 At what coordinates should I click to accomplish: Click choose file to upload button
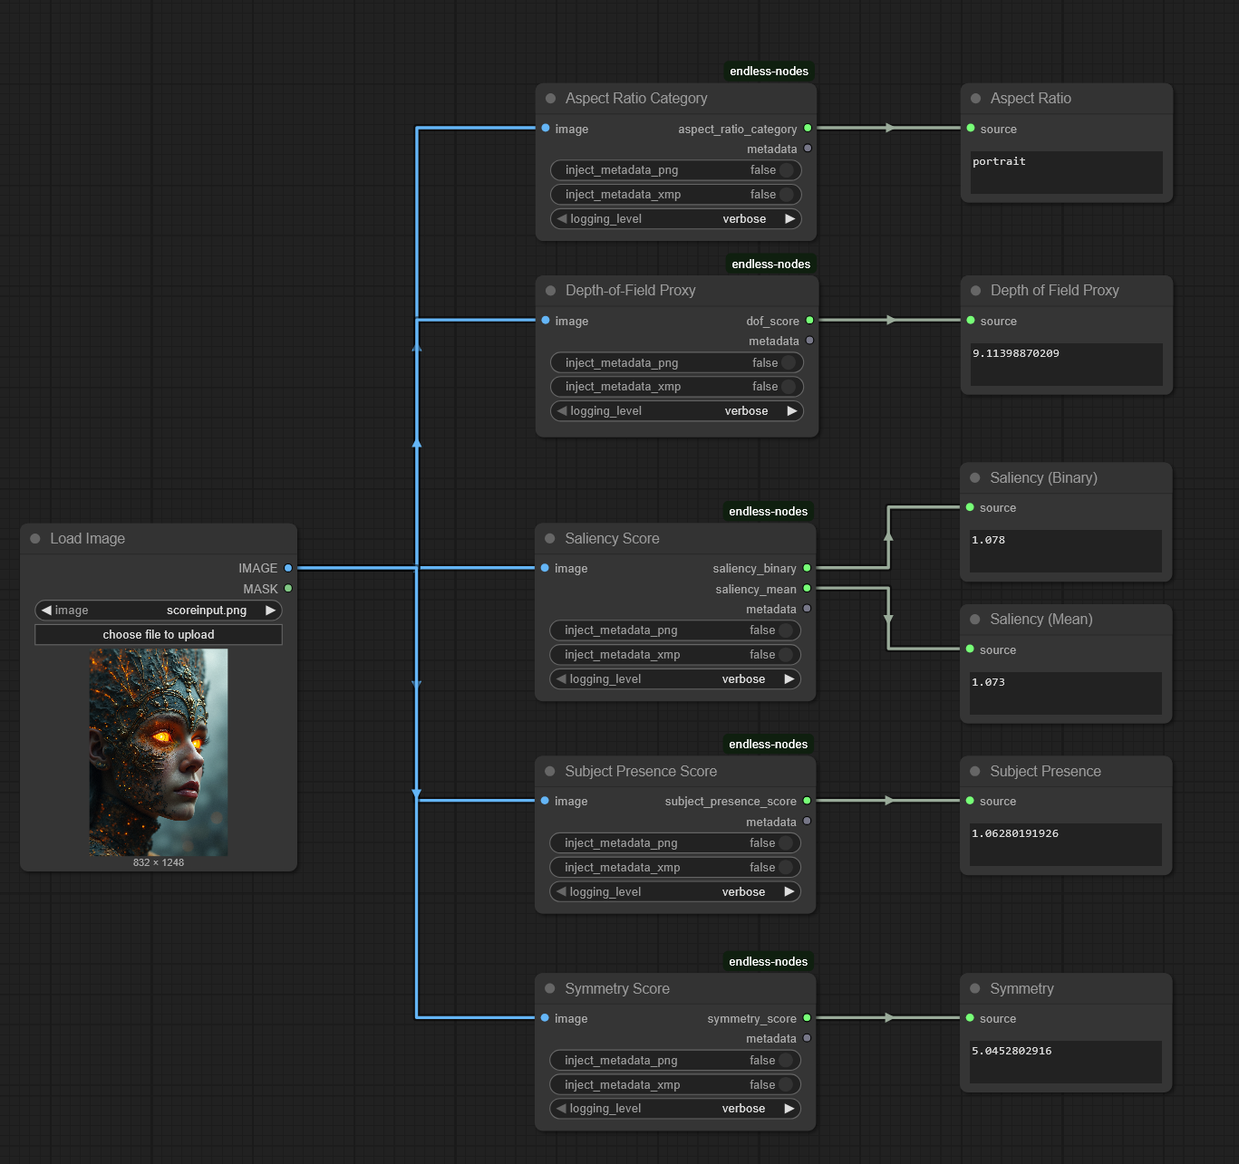tap(159, 635)
